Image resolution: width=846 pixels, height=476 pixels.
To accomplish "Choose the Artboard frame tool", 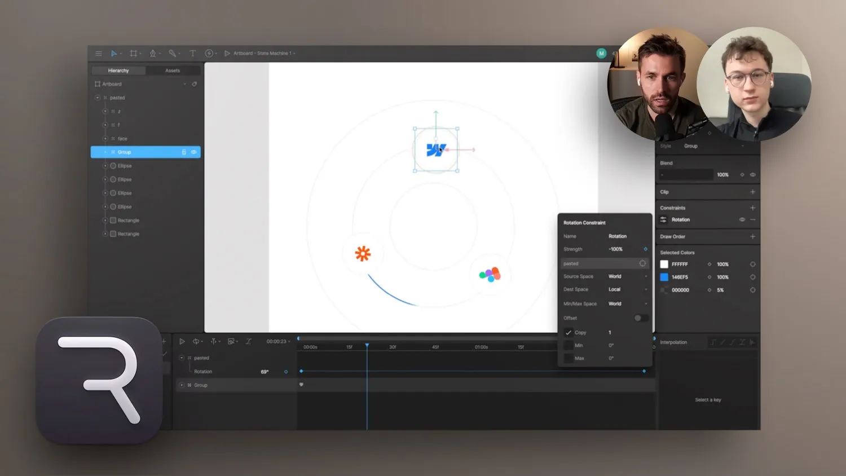I will pyautogui.click(x=134, y=54).
